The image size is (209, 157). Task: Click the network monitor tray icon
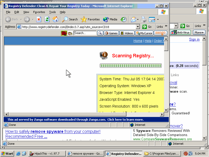tap(190, 154)
